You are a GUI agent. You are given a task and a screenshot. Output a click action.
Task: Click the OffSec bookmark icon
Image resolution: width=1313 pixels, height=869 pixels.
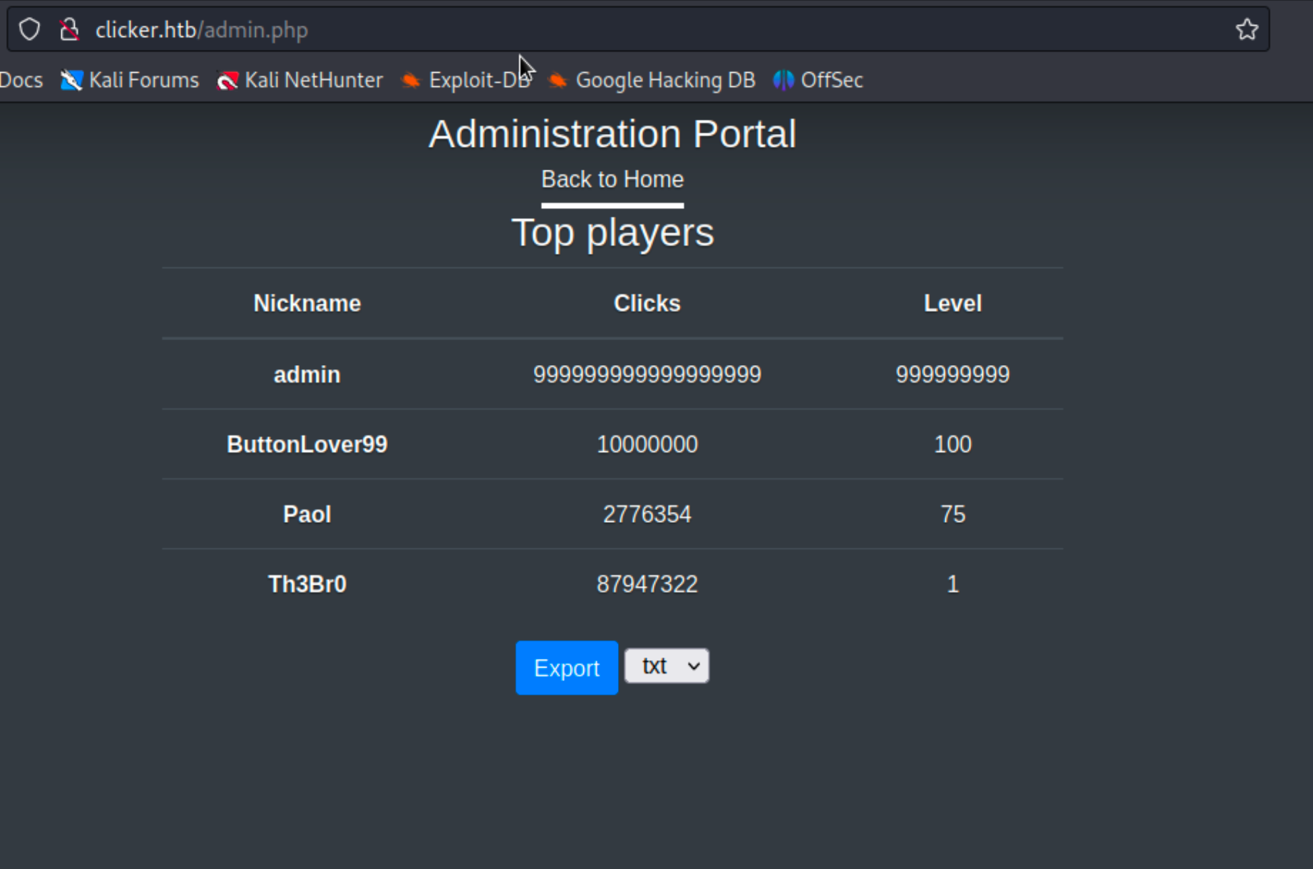click(x=783, y=80)
